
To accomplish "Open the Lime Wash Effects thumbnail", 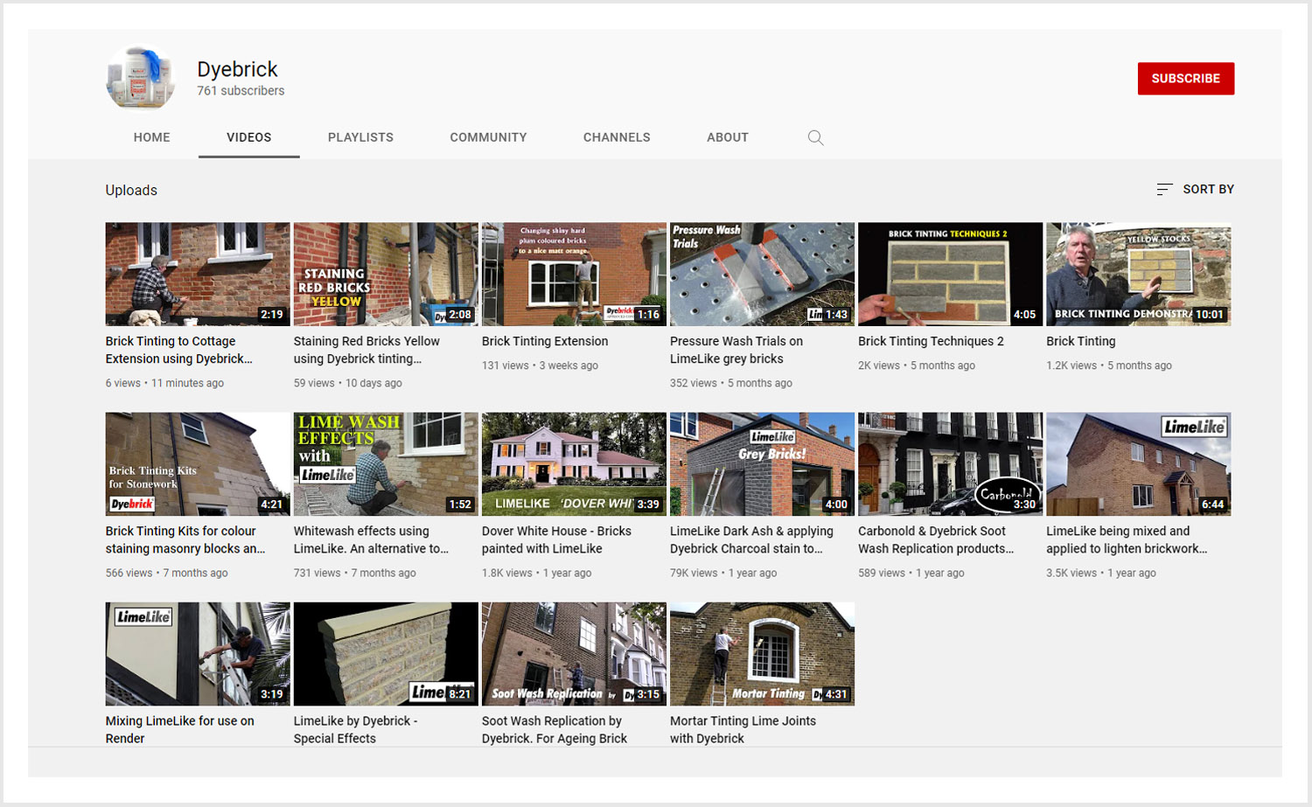I will coord(386,463).
